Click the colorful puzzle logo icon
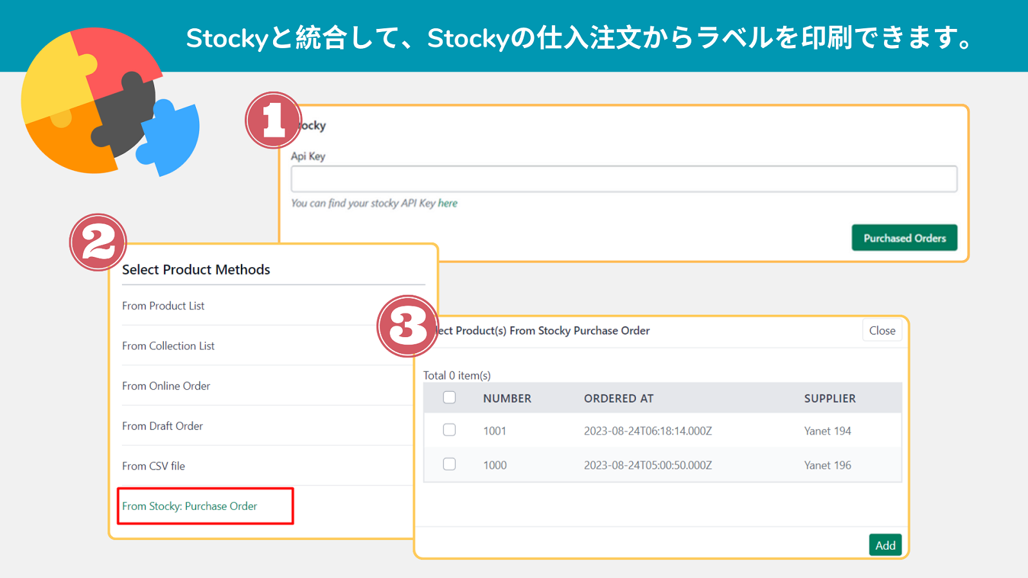This screenshot has width=1028, height=578. tap(111, 101)
